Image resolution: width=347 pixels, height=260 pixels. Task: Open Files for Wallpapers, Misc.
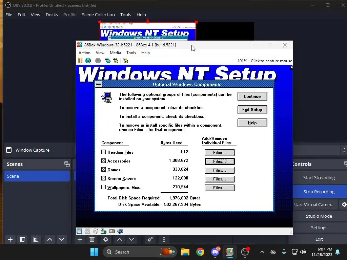(220, 188)
